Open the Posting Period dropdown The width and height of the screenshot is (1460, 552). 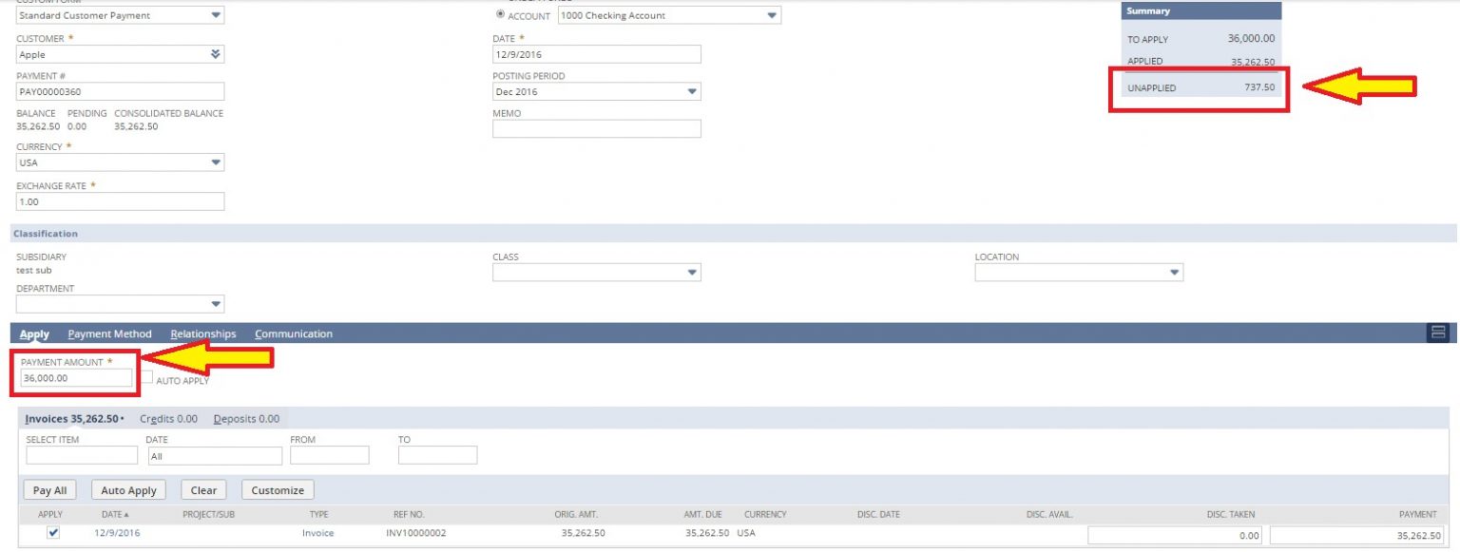coord(693,91)
